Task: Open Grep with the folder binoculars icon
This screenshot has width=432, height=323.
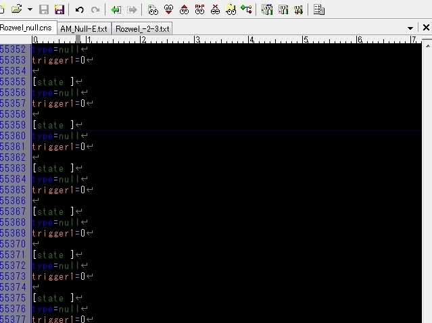Action: (x=231, y=10)
